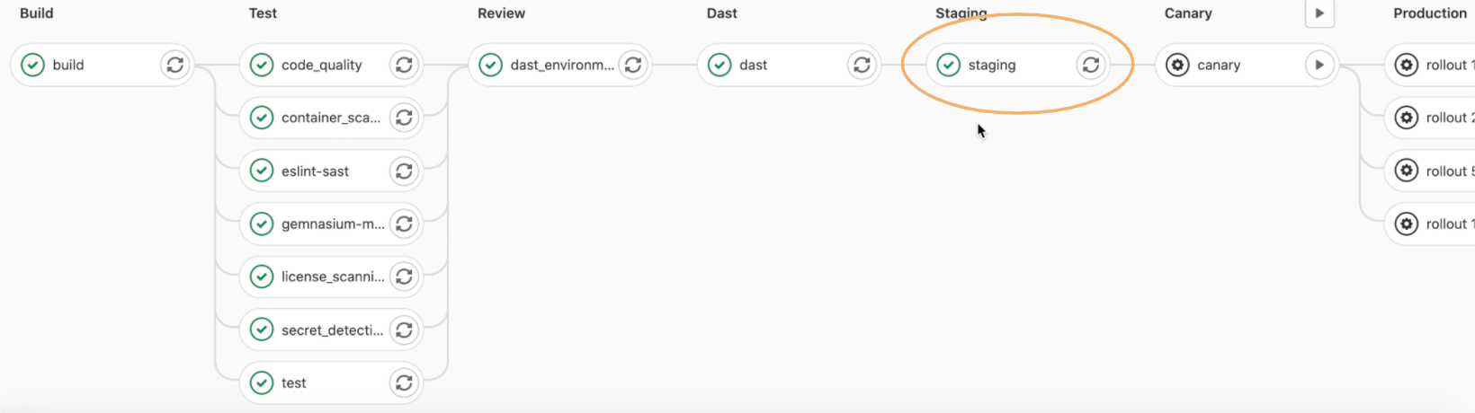Image resolution: width=1475 pixels, height=413 pixels.
Task: Open the build job details
Action: 86,65
